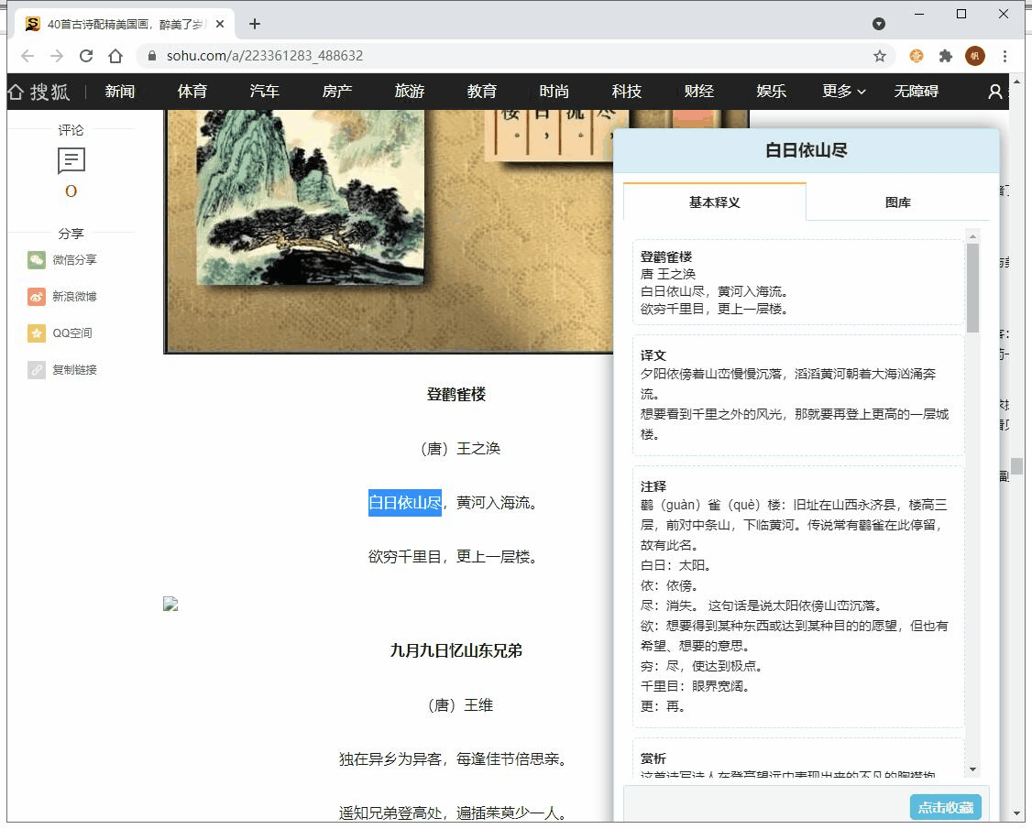1032x829 pixels.
Task: Click popup scrollbar up arrow
Action: 972,236
